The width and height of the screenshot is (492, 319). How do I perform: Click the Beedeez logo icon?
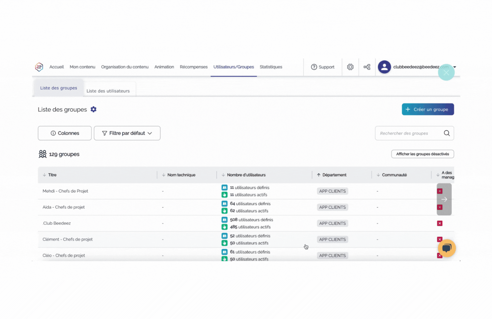point(39,67)
